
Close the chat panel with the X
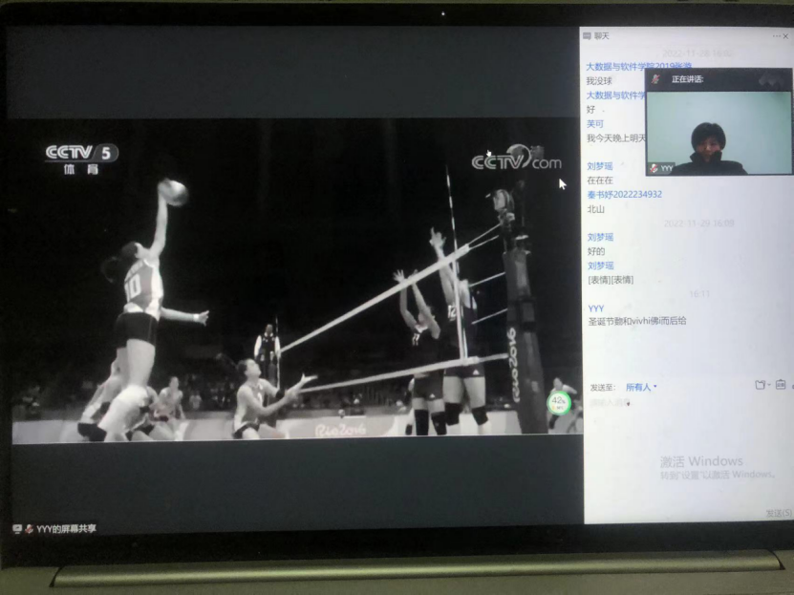[787, 36]
